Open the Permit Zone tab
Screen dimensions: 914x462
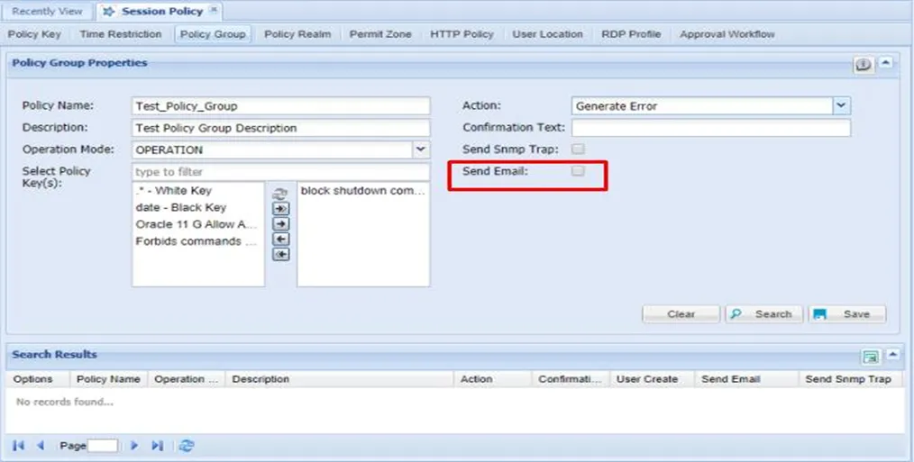(x=380, y=34)
